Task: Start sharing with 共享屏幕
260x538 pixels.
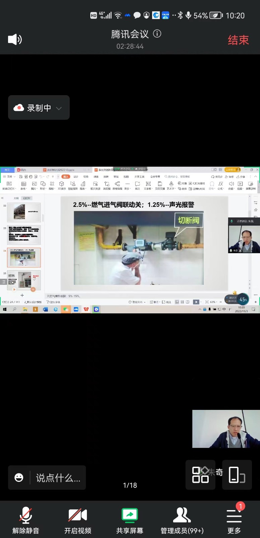Action: pyautogui.click(x=130, y=521)
